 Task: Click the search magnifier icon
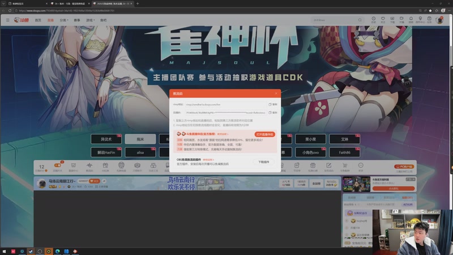coord(360,20)
